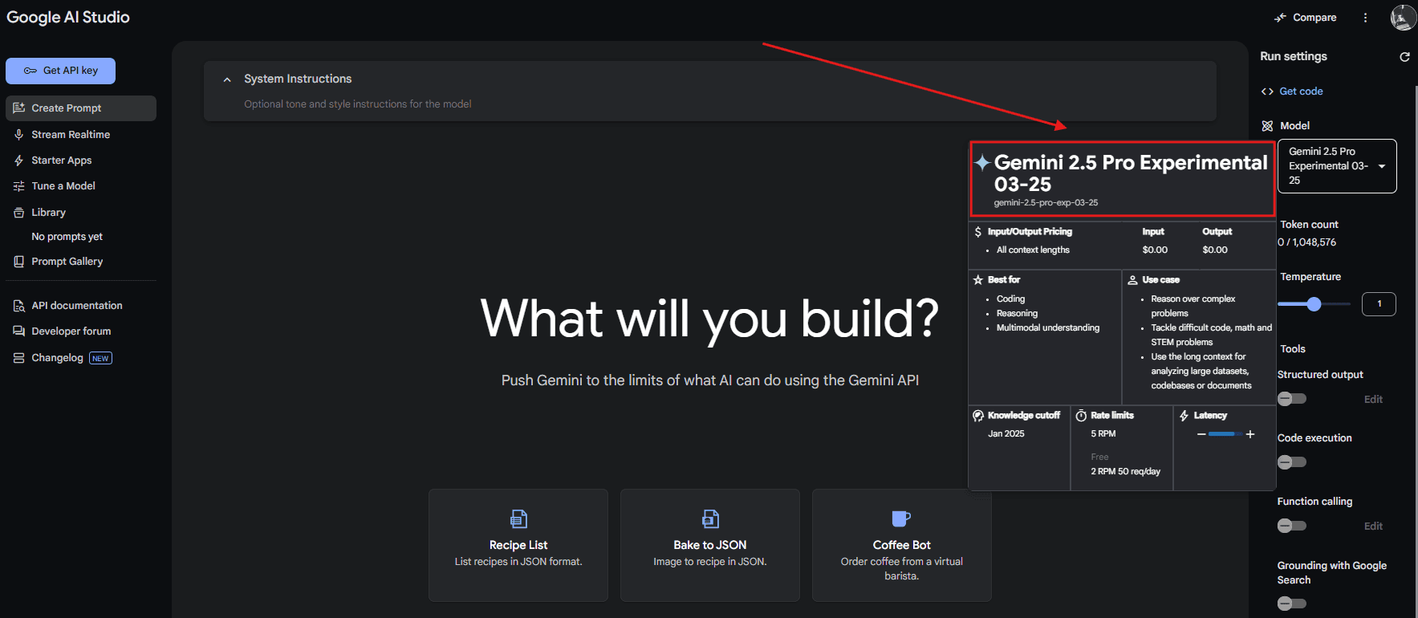
Task: Open the user account avatar
Action: [x=1403, y=17]
